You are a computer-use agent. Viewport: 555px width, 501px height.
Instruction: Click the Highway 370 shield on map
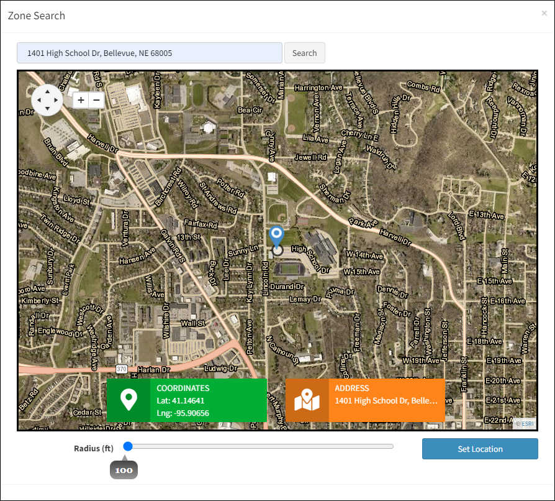click(122, 369)
